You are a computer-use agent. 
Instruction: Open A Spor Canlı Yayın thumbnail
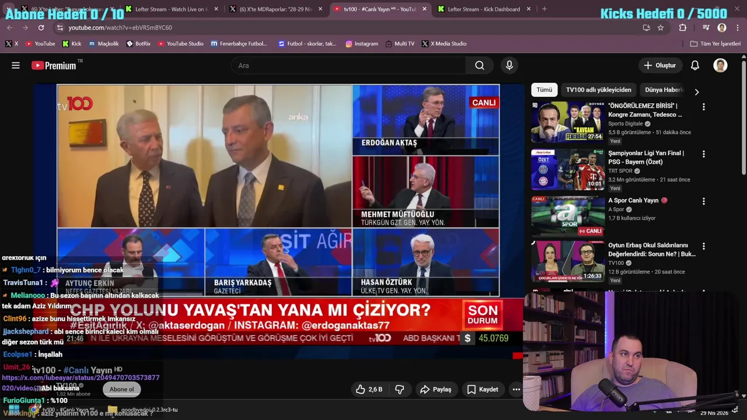pos(568,216)
